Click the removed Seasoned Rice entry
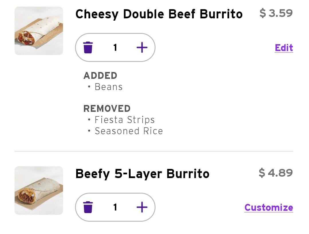Image resolution: width=309 pixels, height=234 pixels. point(129,131)
